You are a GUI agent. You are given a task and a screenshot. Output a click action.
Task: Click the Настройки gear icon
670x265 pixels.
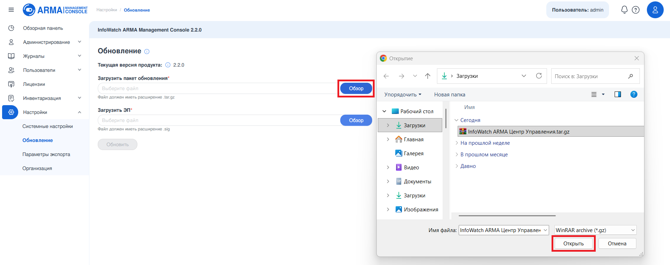click(11, 112)
